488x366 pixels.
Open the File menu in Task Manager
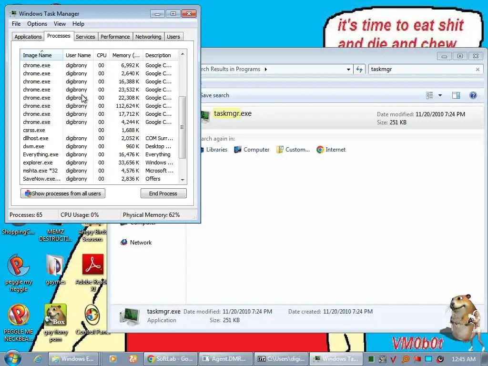click(16, 24)
